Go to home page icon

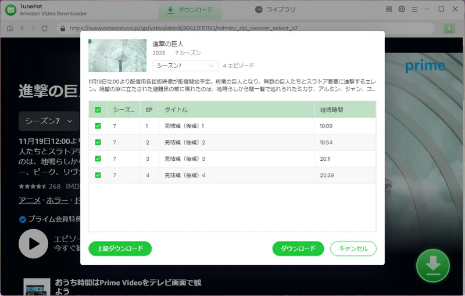(x=10, y=28)
